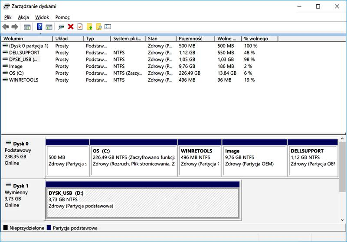The height and width of the screenshot is (242, 347).
Task: Click NTFS (Zaszy... file system cell
Action: pyautogui.click(x=128, y=73)
